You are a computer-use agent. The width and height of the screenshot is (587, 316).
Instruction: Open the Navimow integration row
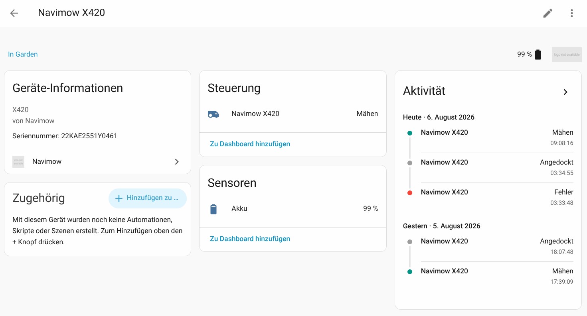click(97, 162)
